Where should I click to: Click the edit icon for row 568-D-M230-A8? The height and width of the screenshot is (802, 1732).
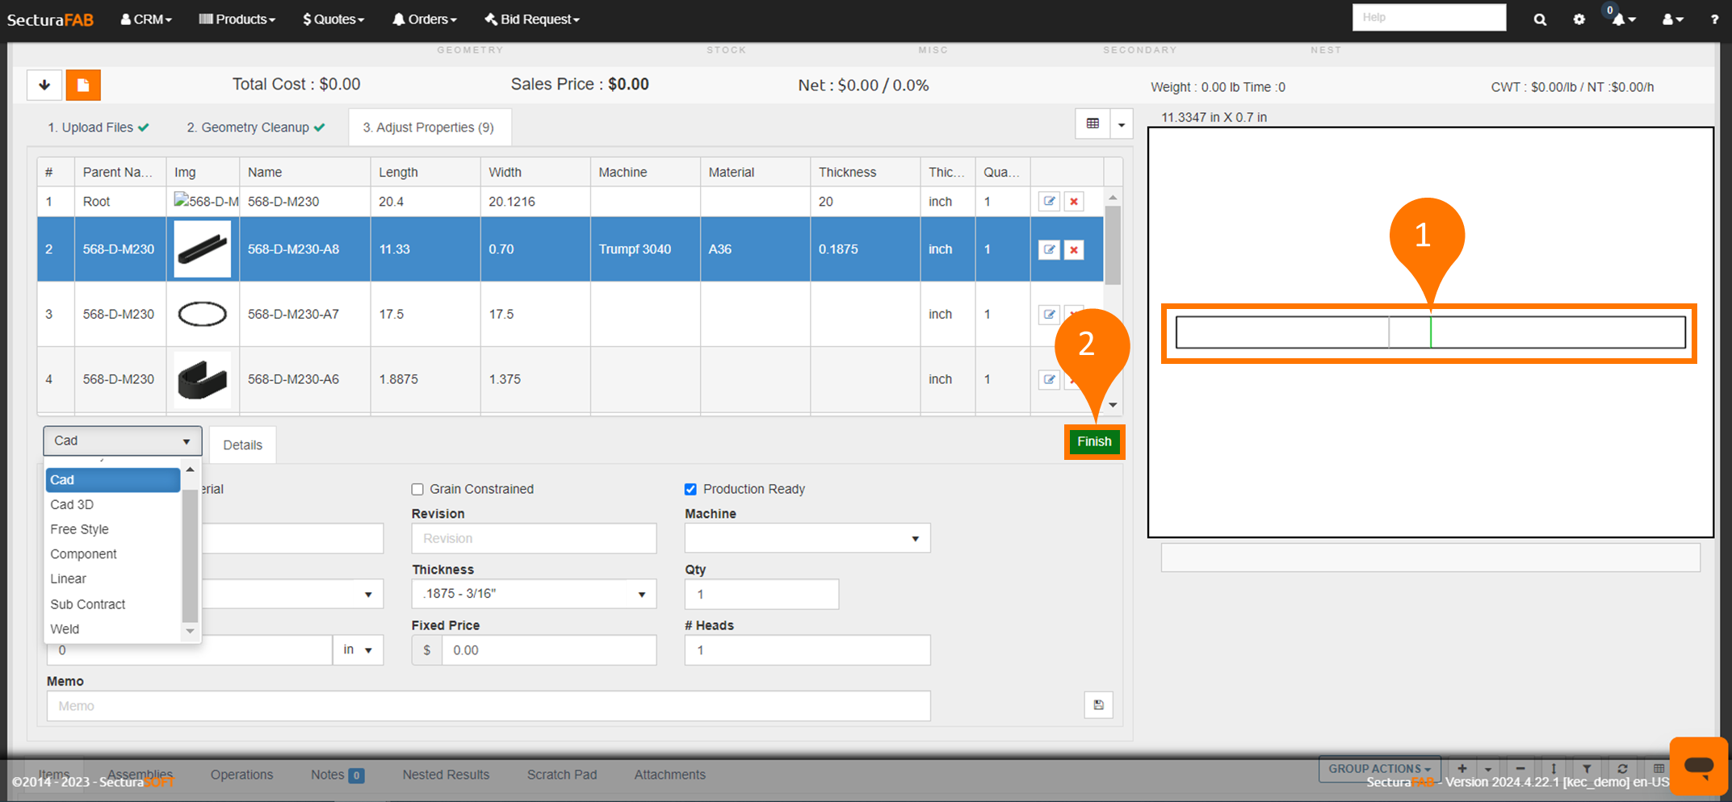[1049, 249]
